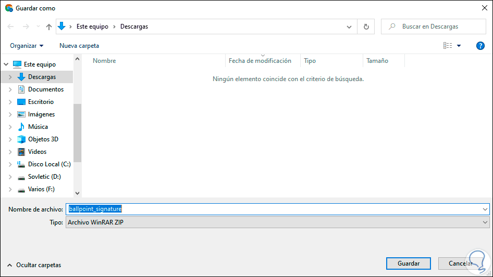Refresh the Descargas folder view
Image resolution: width=493 pixels, height=277 pixels.
click(x=366, y=27)
